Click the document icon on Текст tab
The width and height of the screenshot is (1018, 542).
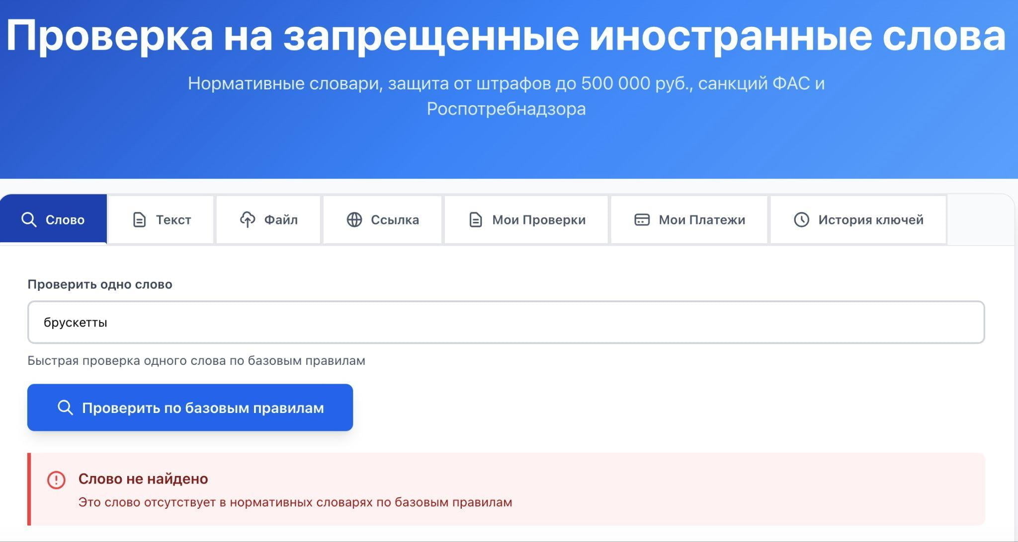tap(138, 219)
